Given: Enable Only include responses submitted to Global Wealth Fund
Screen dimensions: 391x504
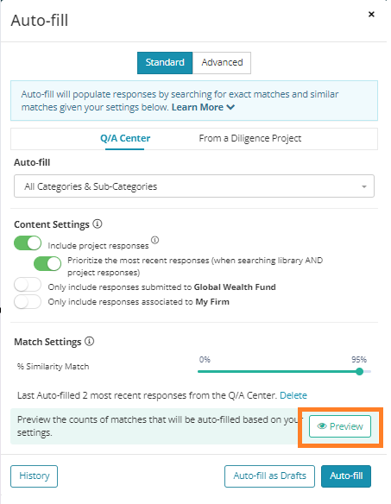Looking at the screenshot, I should [x=28, y=285].
